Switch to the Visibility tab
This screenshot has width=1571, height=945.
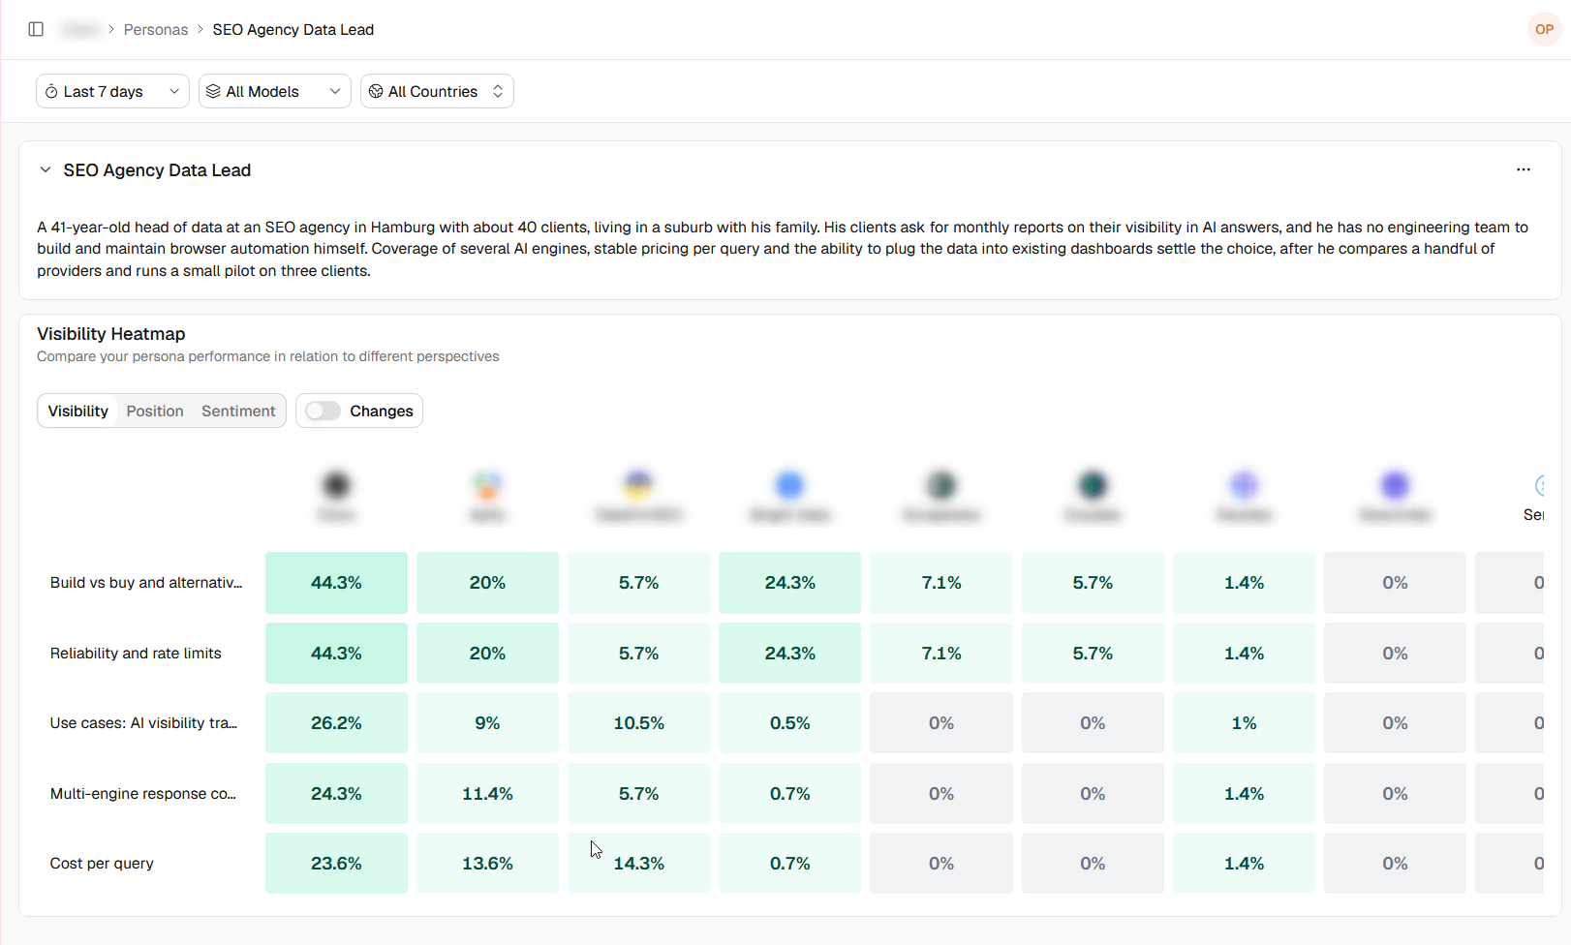tap(78, 411)
